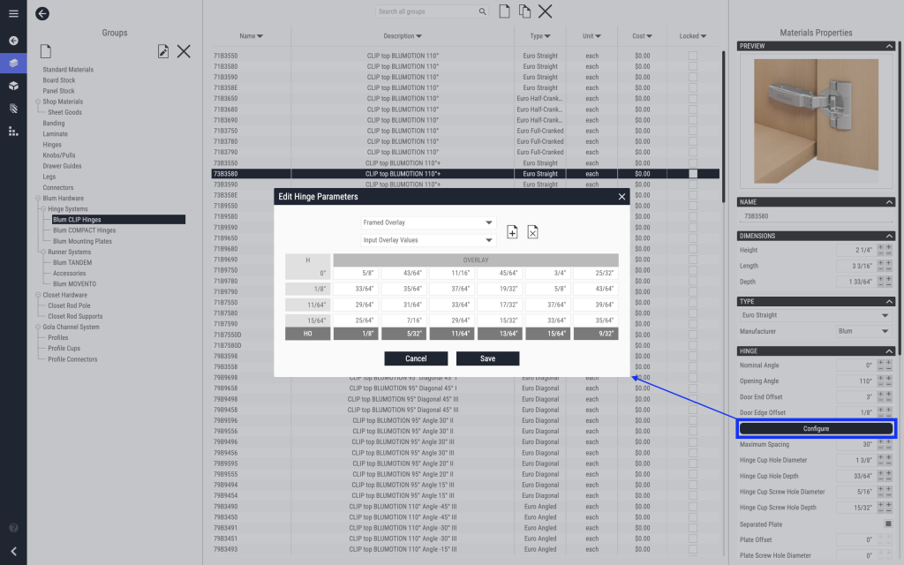This screenshot has width=904, height=565.
Task: Increase the Opening Angle with plus stepper
Action: [x=888, y=378]
